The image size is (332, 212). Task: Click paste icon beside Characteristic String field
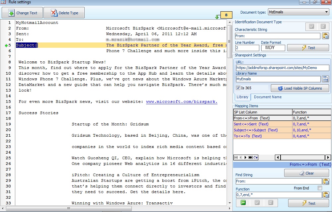pos(325,36)
